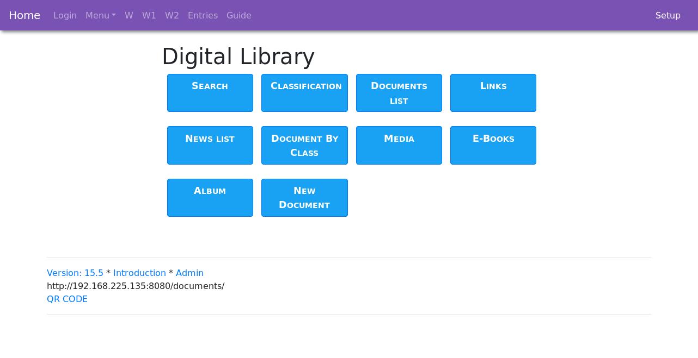
Task: Open the Search section
Action: click(x=210, y=93)
